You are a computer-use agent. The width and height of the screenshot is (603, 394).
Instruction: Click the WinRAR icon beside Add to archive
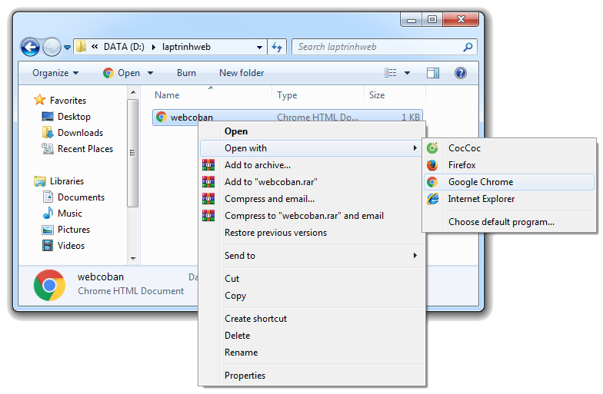[208, 165]
